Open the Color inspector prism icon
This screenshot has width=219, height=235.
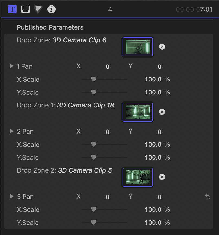[x=38, y=9]
